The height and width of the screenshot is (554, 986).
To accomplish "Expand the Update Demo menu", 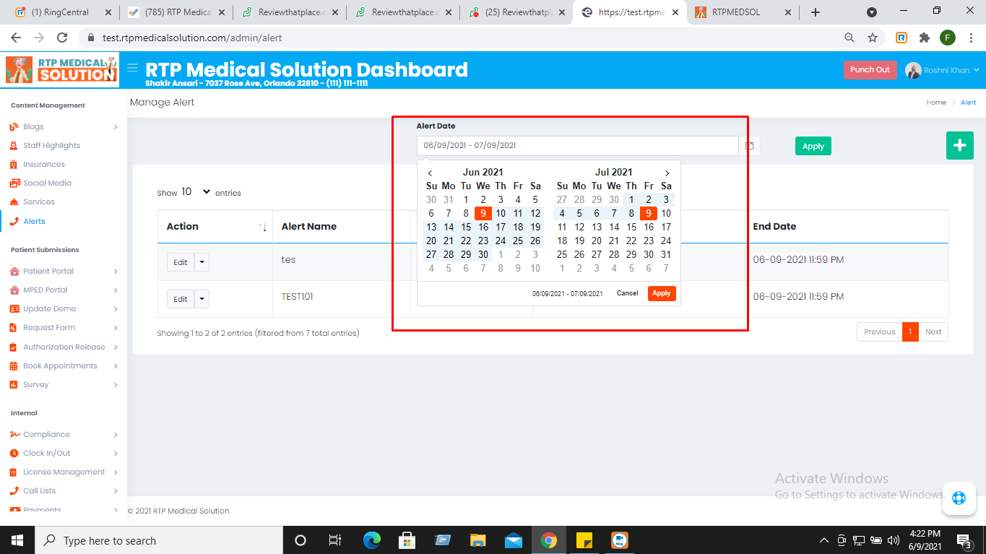I will coord(64,308).
